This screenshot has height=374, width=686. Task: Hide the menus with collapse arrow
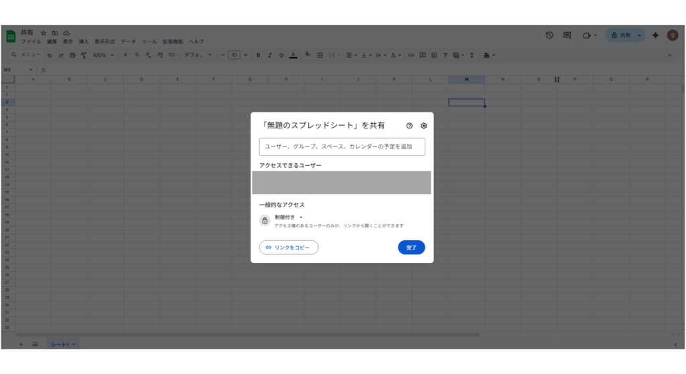point(669,56)
